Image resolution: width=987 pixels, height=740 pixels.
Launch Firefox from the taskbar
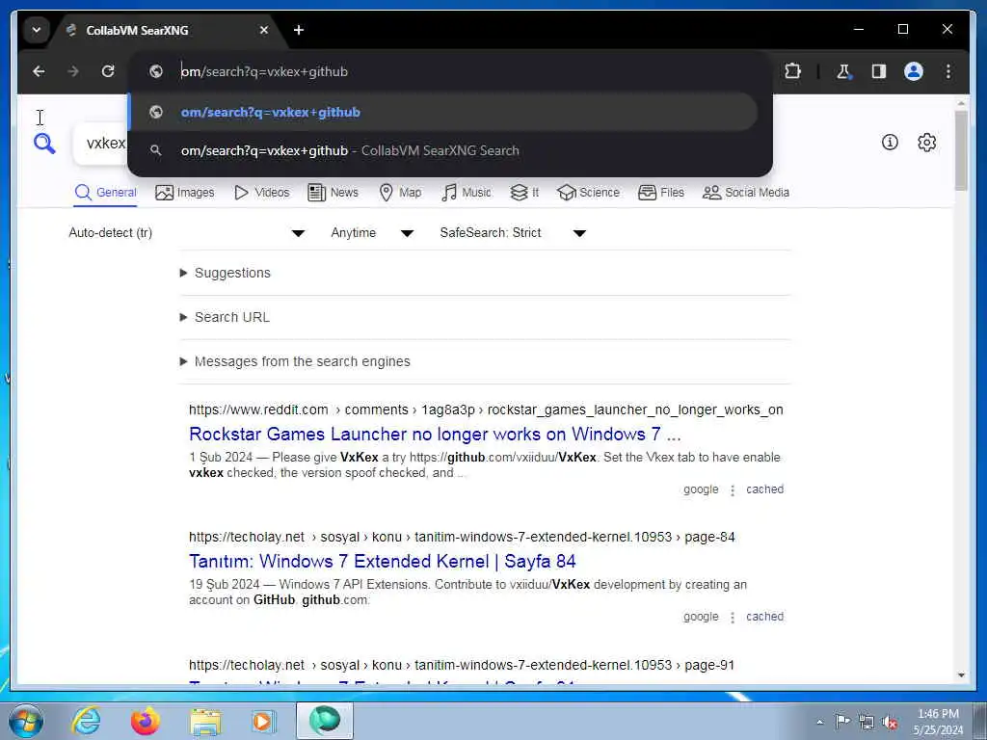[x=145, y=721]
